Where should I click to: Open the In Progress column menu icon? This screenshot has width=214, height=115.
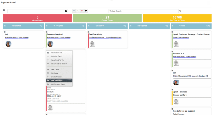click(46, 26)
